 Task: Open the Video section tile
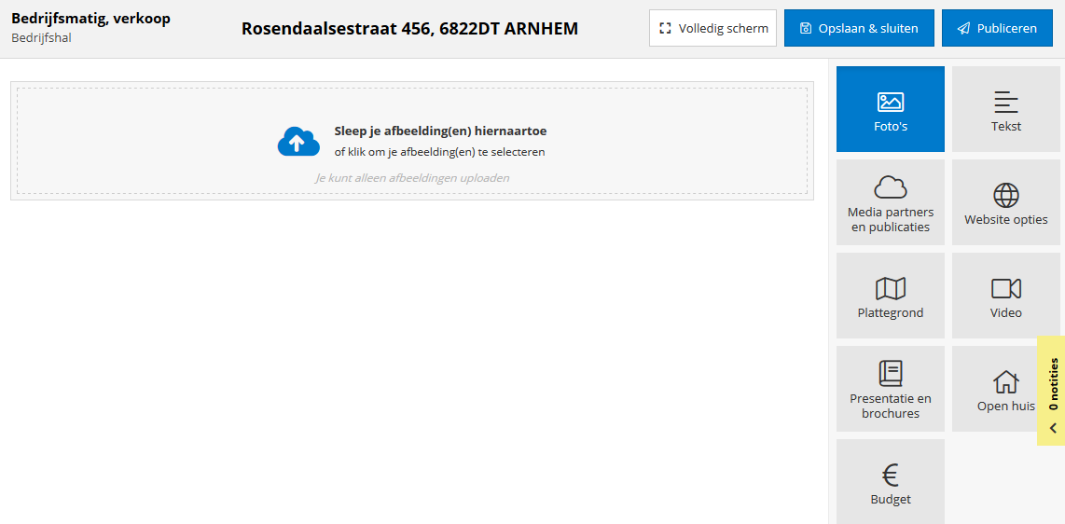click(1005, 296)
